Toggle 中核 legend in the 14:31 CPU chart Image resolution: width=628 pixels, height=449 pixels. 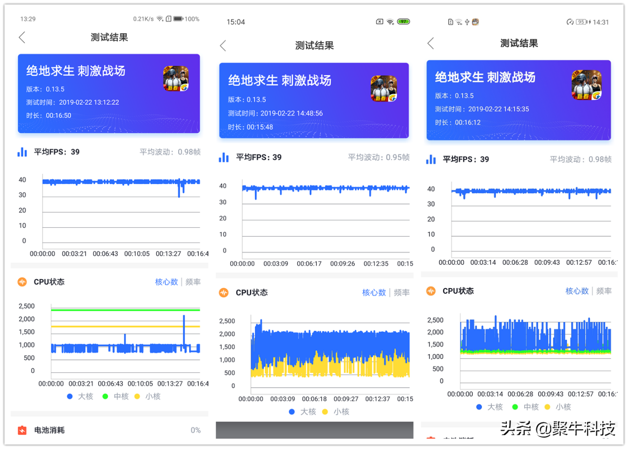coord(525,407)
